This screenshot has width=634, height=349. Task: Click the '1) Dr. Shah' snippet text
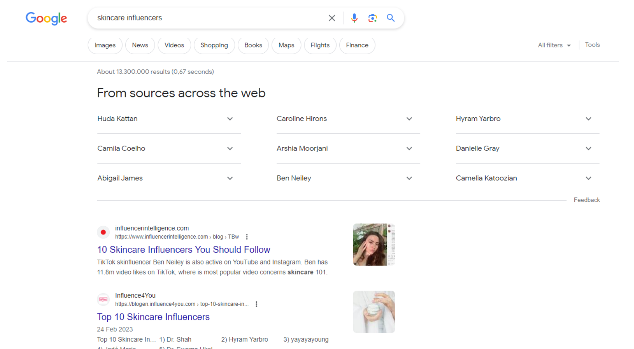[x=175, y=339]
